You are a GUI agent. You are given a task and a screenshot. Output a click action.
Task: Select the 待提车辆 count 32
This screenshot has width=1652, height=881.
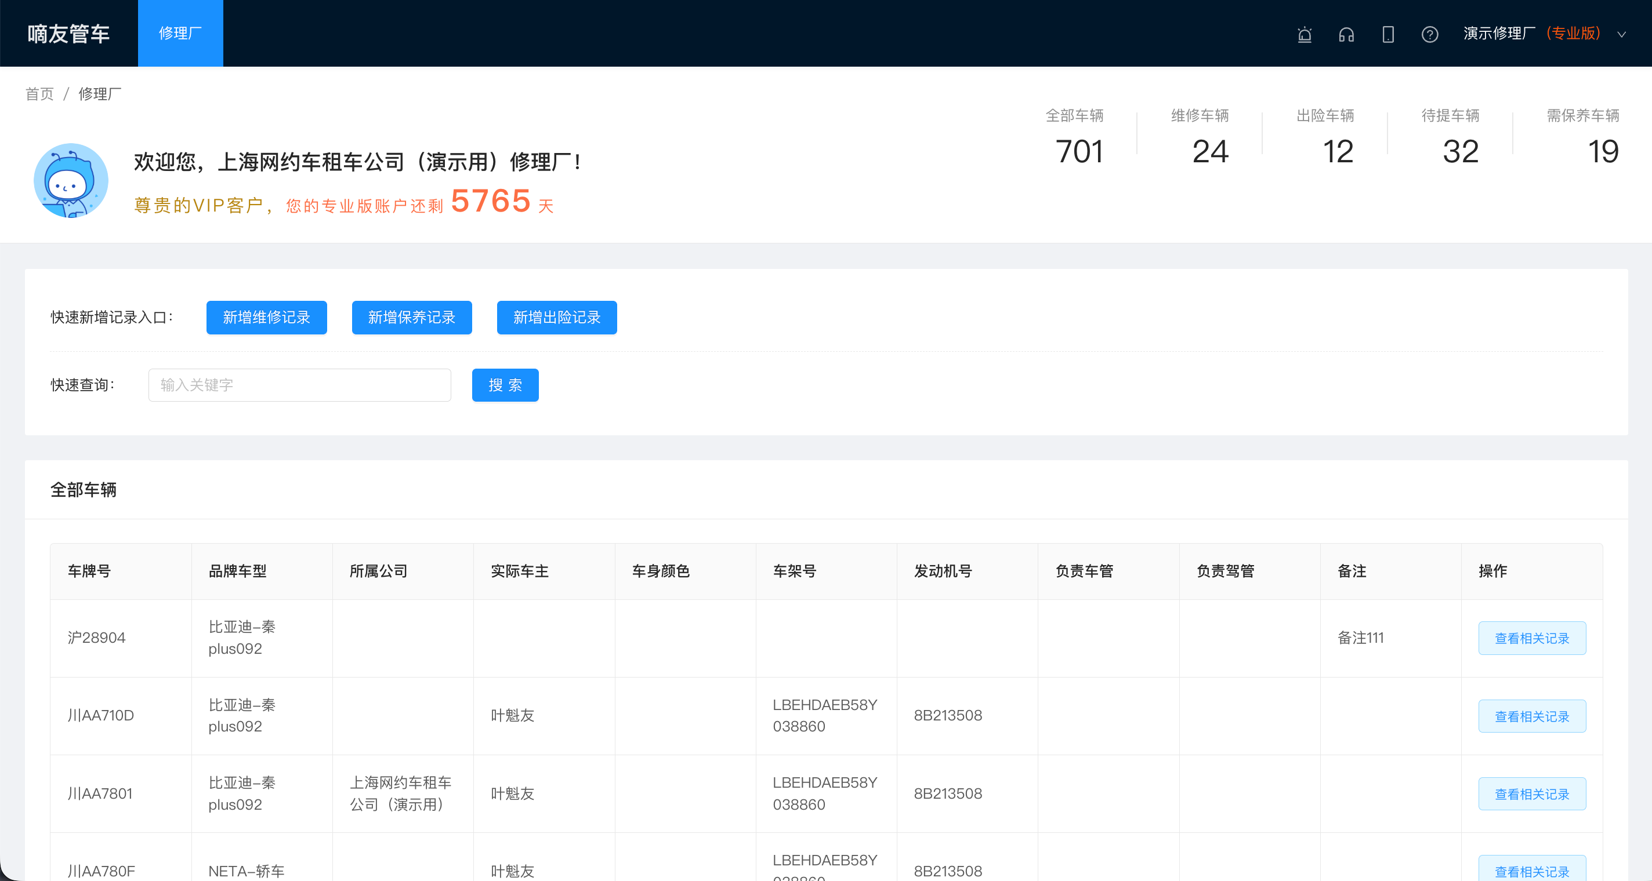[1460, 152]
